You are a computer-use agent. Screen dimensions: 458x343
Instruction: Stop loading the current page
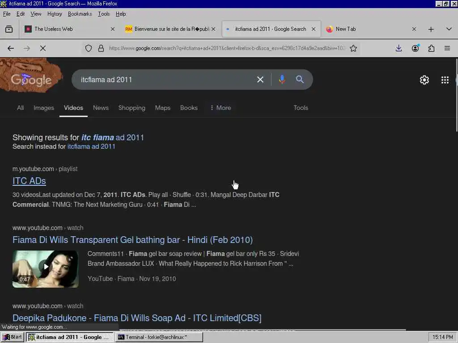tap(43, 48)
